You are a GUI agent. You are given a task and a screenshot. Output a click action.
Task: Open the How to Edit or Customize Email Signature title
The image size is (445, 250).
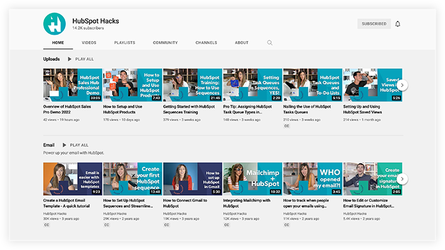pos(369,203)
